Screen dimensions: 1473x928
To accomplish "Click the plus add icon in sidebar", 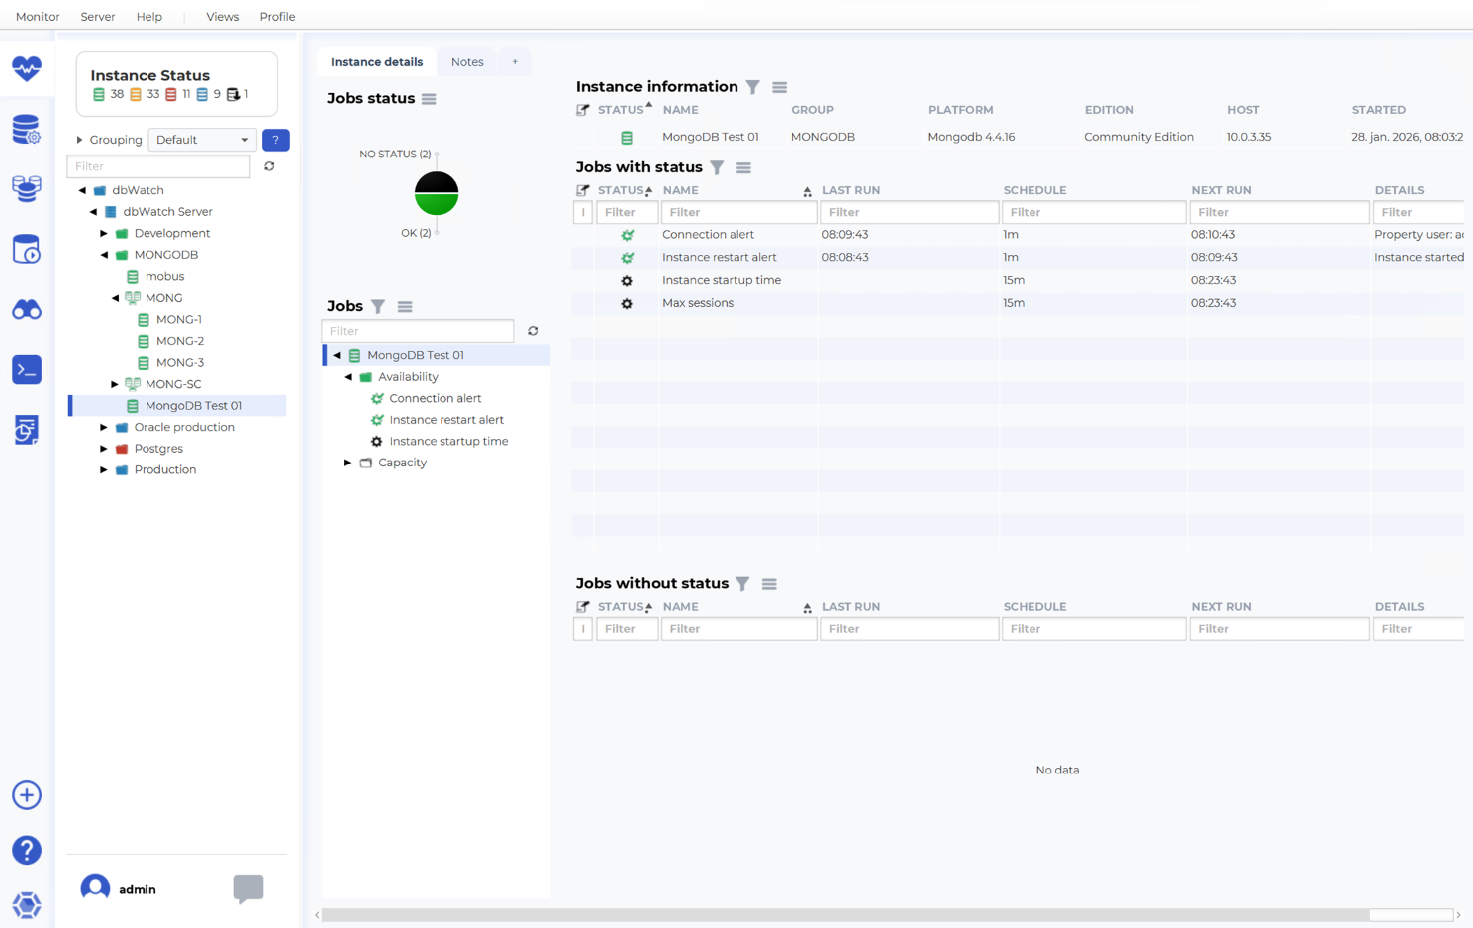I will click(27, 795).
